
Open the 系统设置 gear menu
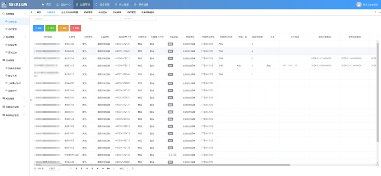point(135,5)
